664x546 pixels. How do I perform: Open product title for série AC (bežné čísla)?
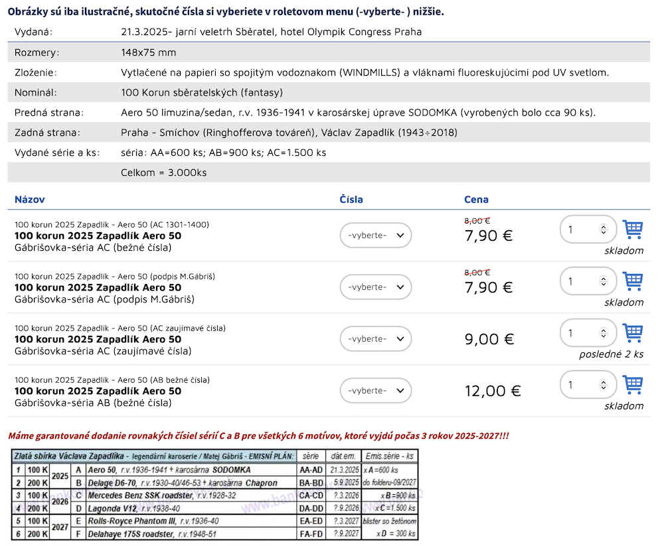coord(98,236)
